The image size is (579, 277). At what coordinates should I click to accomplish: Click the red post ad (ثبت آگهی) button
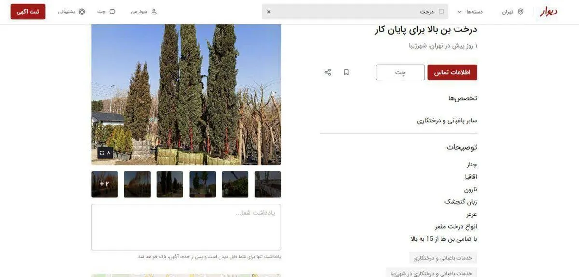28,12
